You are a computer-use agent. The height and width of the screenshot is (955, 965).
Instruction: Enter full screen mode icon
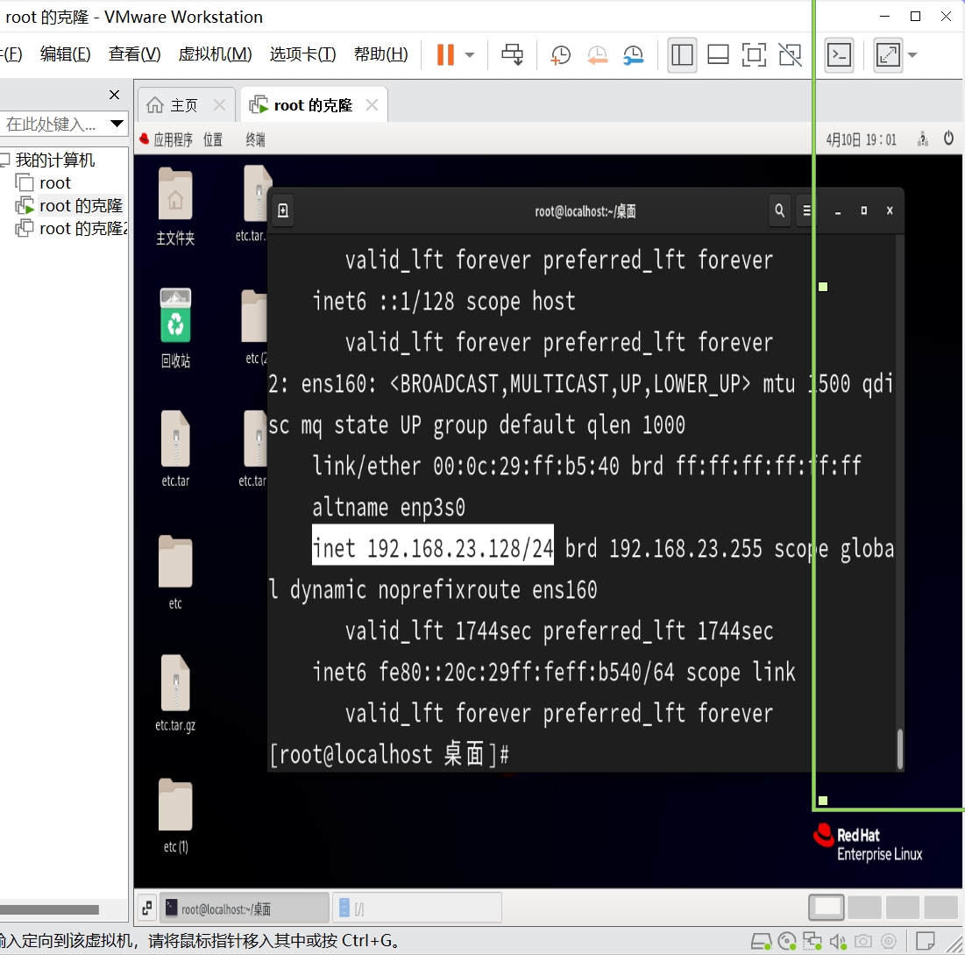[x=754, y=54]
